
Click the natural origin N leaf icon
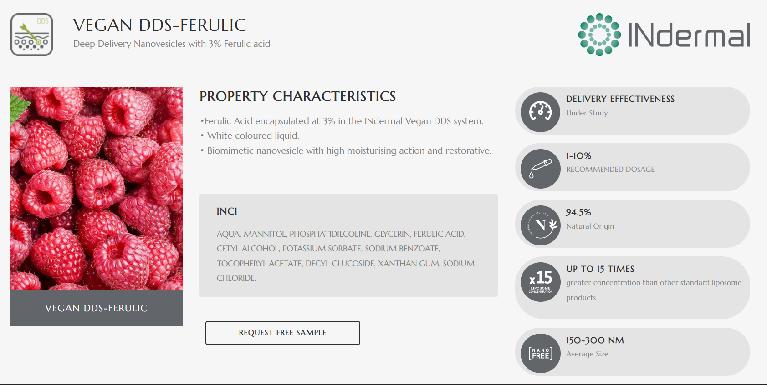[x=541, y=225]
